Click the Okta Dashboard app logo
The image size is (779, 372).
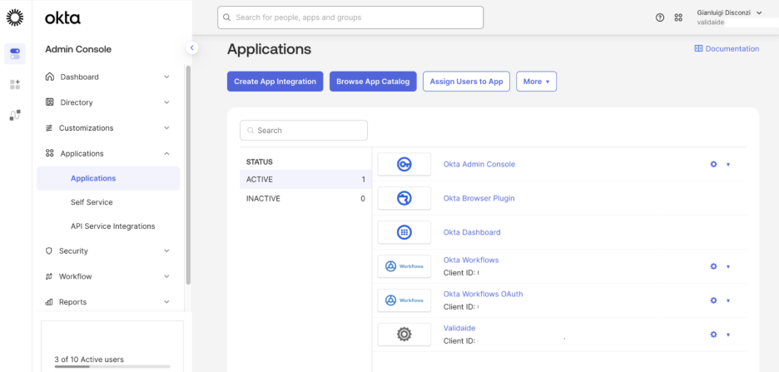tap(404, 232)
